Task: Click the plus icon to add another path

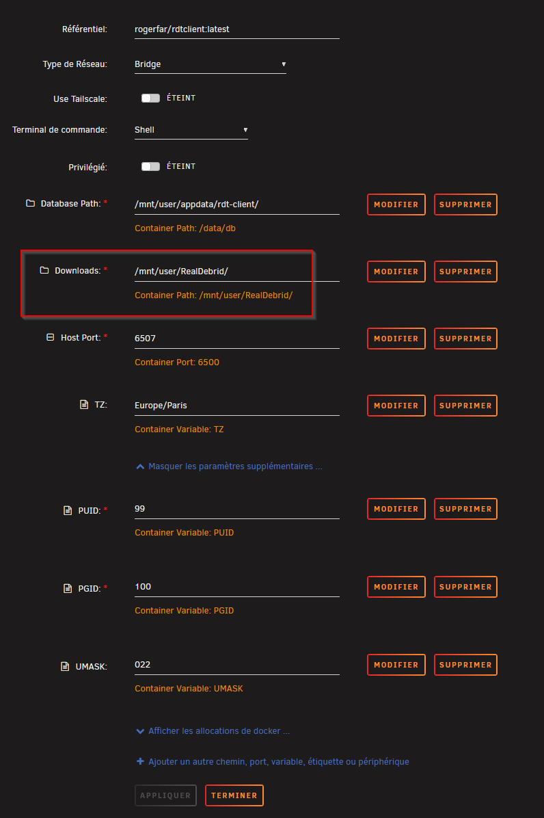Action: [x=140, y=761]
